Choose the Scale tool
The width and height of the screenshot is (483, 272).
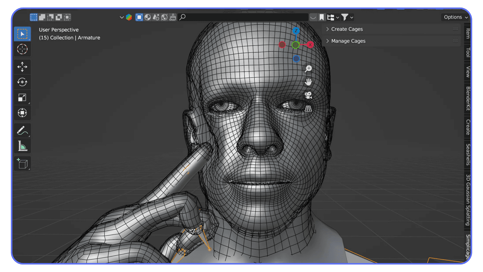22,97
